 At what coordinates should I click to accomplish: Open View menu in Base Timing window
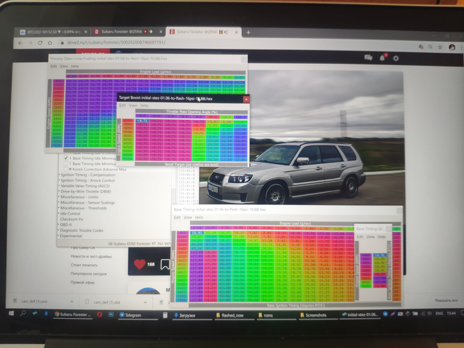tap(188, 217)
